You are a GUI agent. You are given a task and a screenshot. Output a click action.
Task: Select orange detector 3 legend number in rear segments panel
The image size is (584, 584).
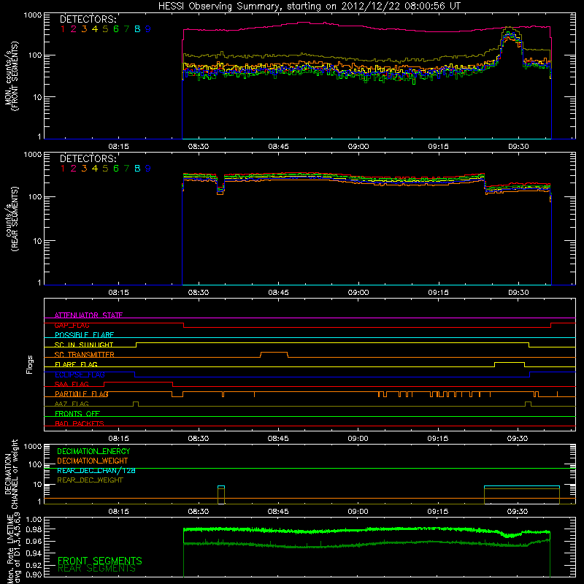[84, 169]
